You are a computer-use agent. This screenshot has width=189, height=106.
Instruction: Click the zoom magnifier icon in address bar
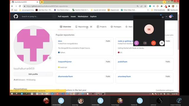click(x=138, y=6)
